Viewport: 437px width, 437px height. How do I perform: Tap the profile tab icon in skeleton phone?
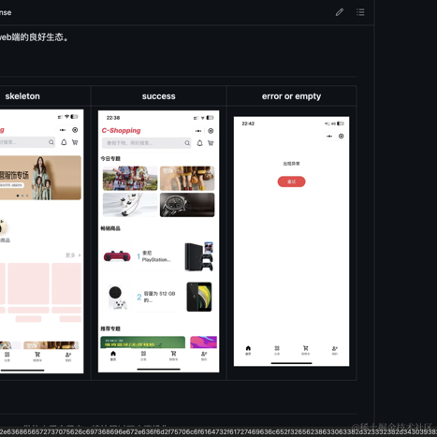click(68, 355)
